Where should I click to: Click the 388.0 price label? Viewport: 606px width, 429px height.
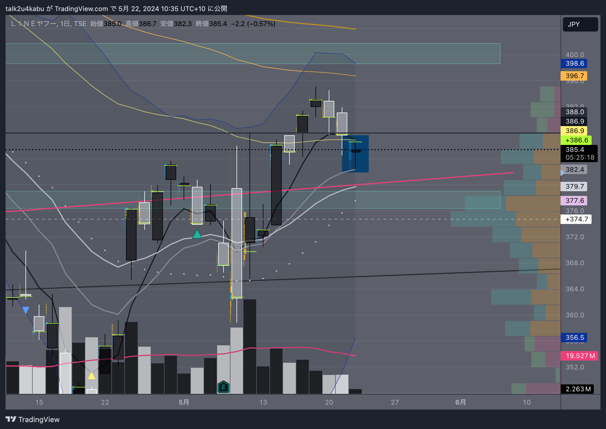click(574, 112)
